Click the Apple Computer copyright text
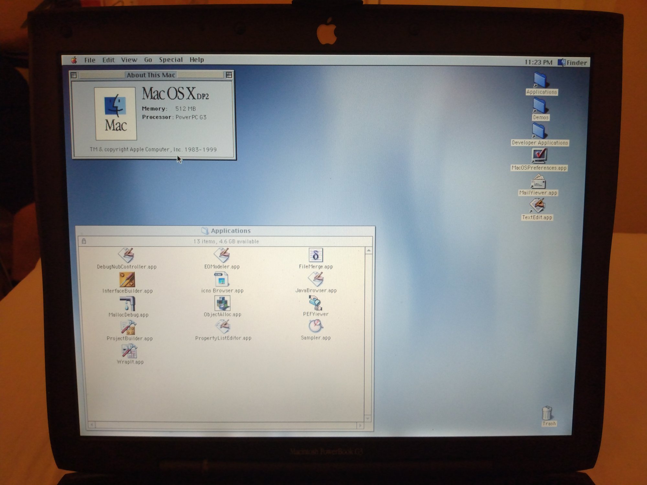This screenshot has height=485, width=647. point(153,149)
